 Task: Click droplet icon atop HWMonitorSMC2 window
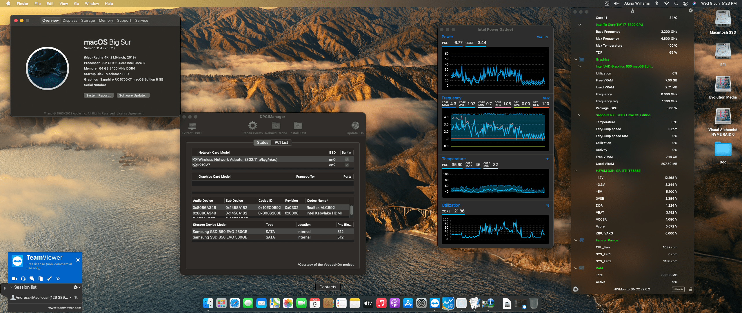click(633, 11)
